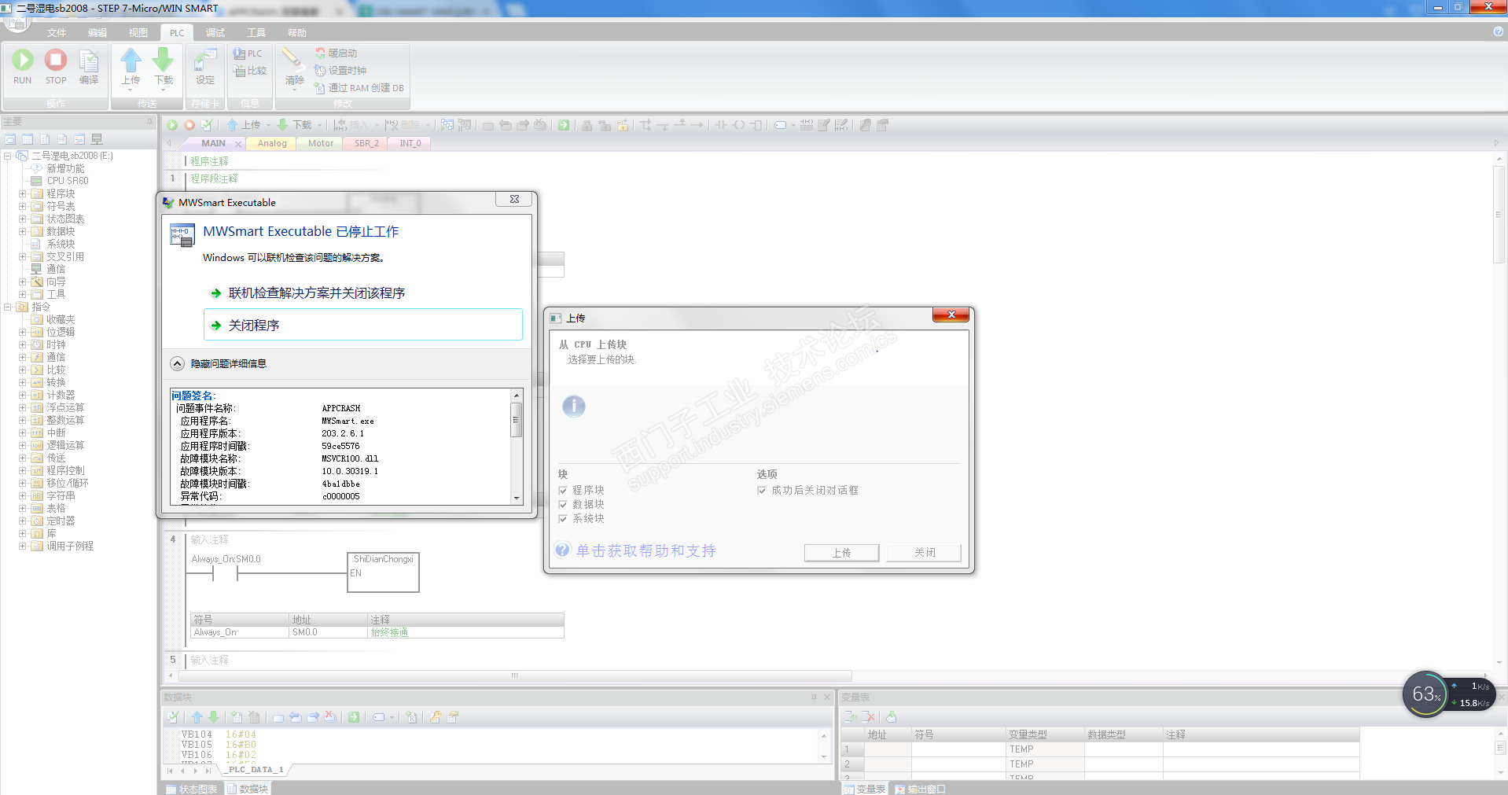Open the 文件 menu
Viewport: 1508px width, 795px height.
(x=57, y=33)
